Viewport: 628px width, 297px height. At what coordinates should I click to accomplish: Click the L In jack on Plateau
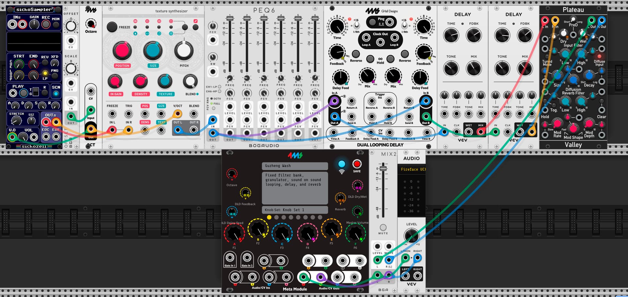(x=545, y=21)
